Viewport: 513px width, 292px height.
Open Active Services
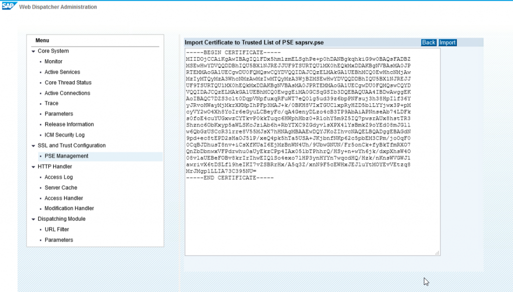tap(62, 72)
